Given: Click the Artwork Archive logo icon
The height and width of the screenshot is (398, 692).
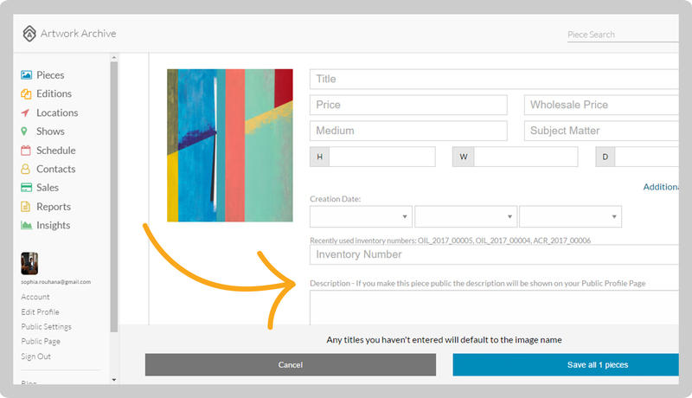Looking at the screenshot, I should coord(29,34).
